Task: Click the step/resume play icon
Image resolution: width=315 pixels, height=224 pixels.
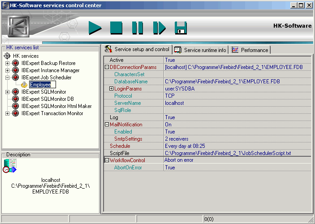Action: 160,28
